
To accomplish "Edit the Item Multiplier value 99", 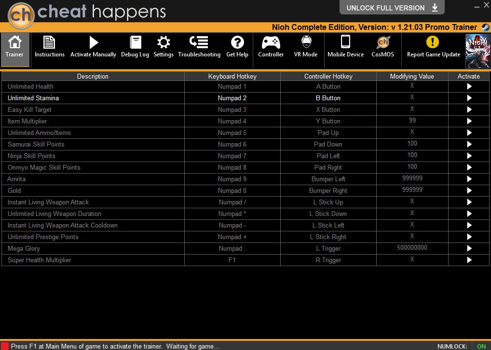I will (412, 120).
